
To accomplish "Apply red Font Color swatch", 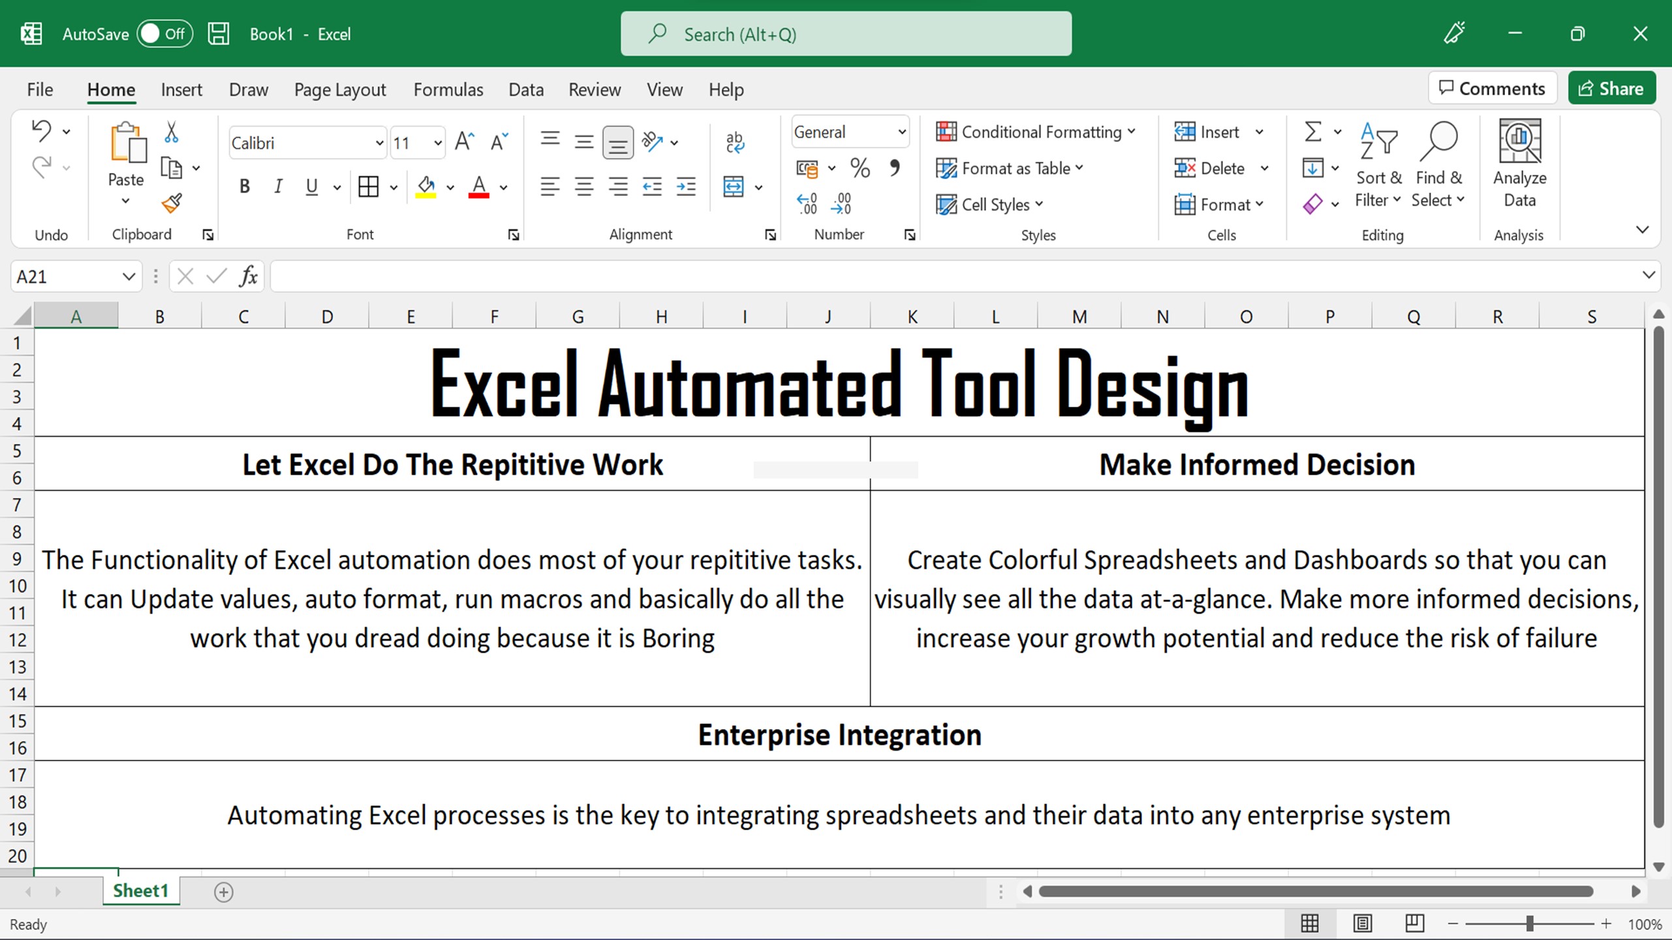I will click(x=479, y=187).
